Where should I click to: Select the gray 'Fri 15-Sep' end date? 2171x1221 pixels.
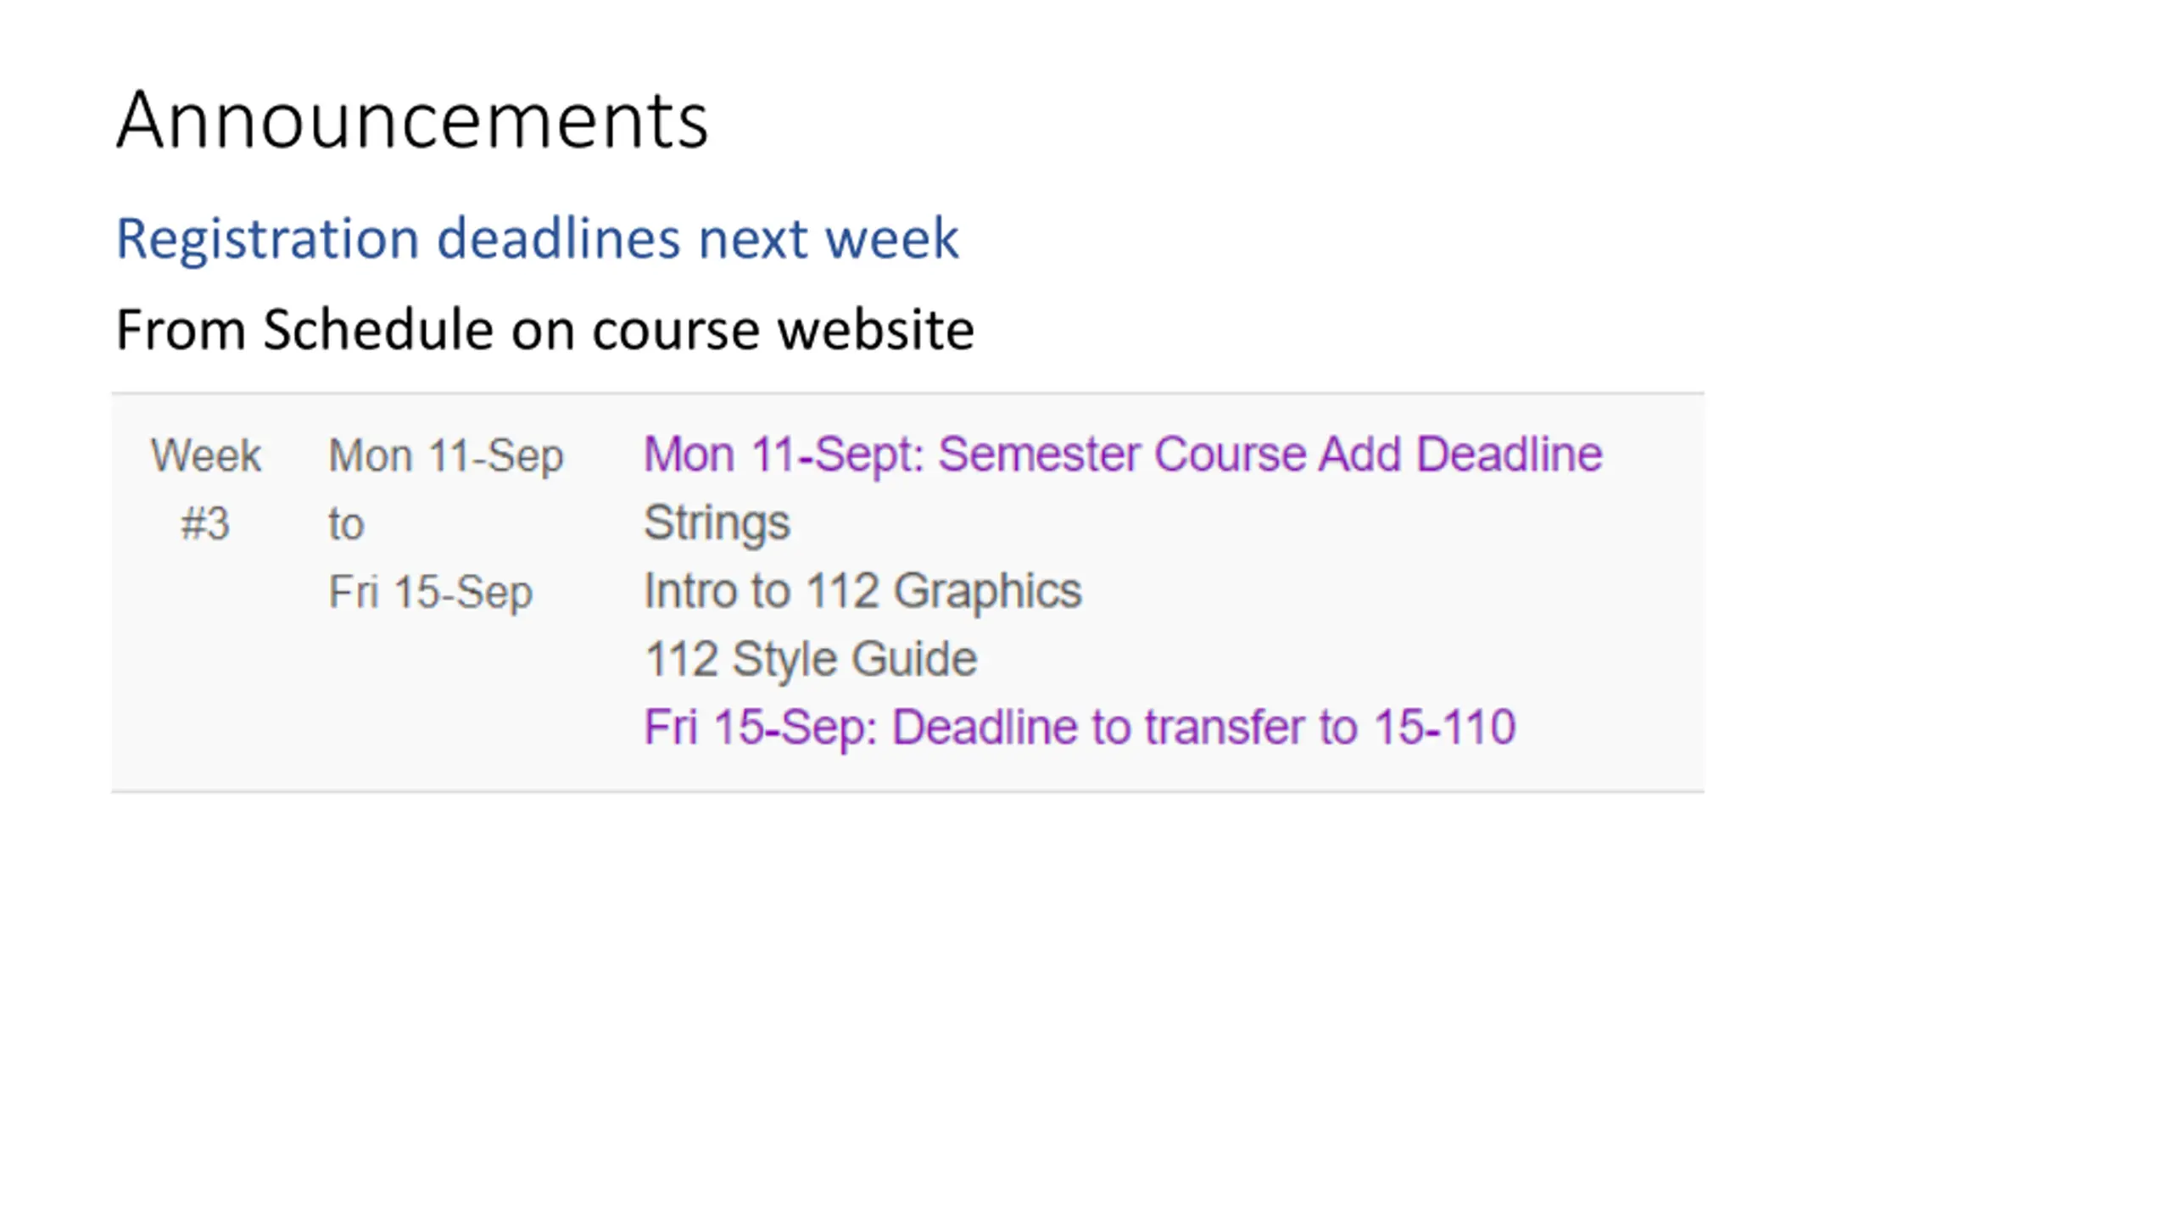pos(430,593)
